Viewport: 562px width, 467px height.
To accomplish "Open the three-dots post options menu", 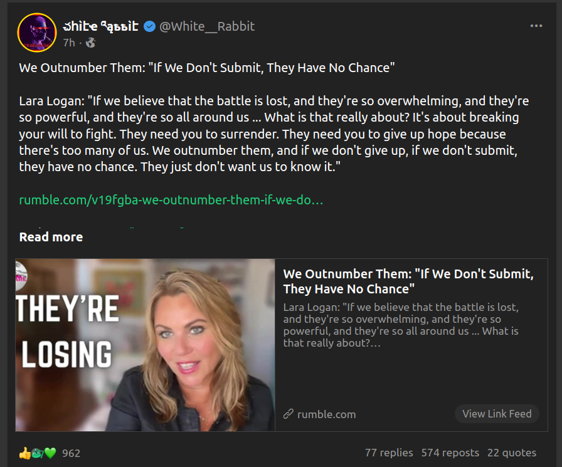I will point(536,26).
